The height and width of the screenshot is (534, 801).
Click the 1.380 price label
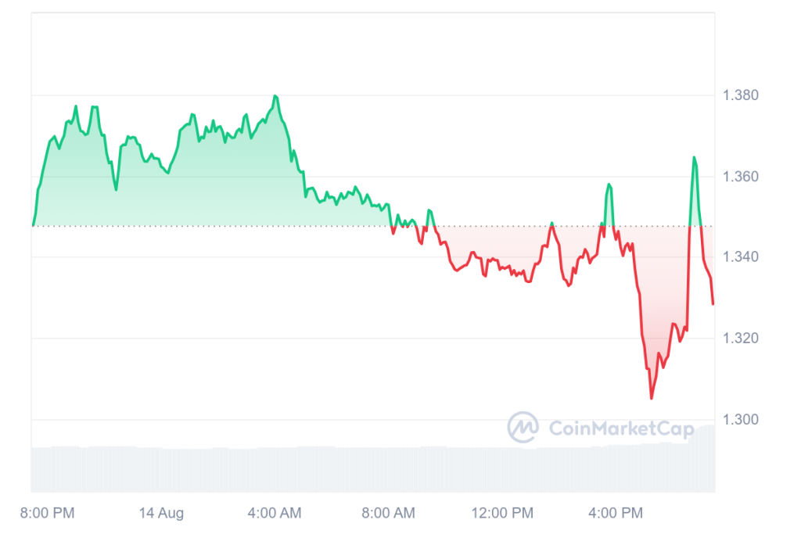pos(739,95)
